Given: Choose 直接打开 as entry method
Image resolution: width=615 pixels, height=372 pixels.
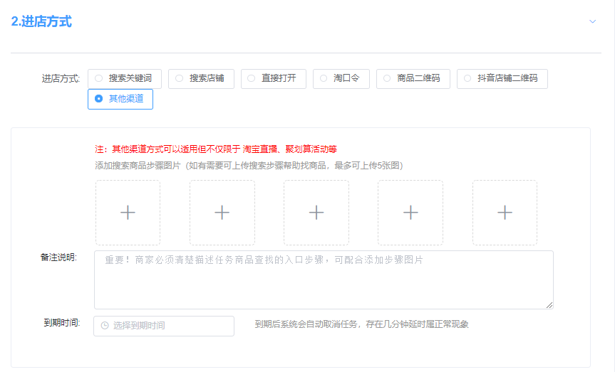Looking at the screenshot, I should click(274, 78).
